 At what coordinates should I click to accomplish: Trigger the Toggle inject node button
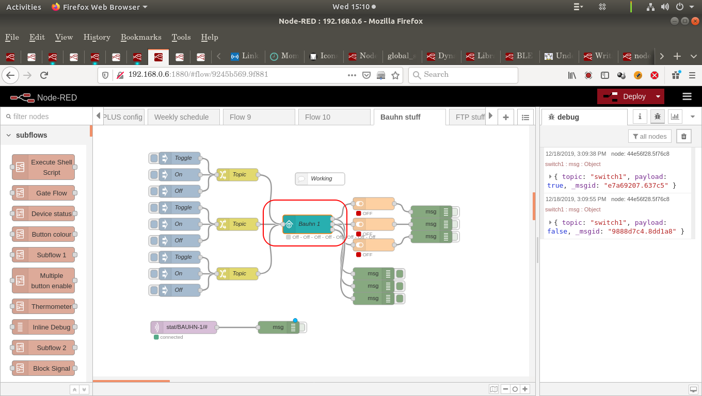point(153,158)
